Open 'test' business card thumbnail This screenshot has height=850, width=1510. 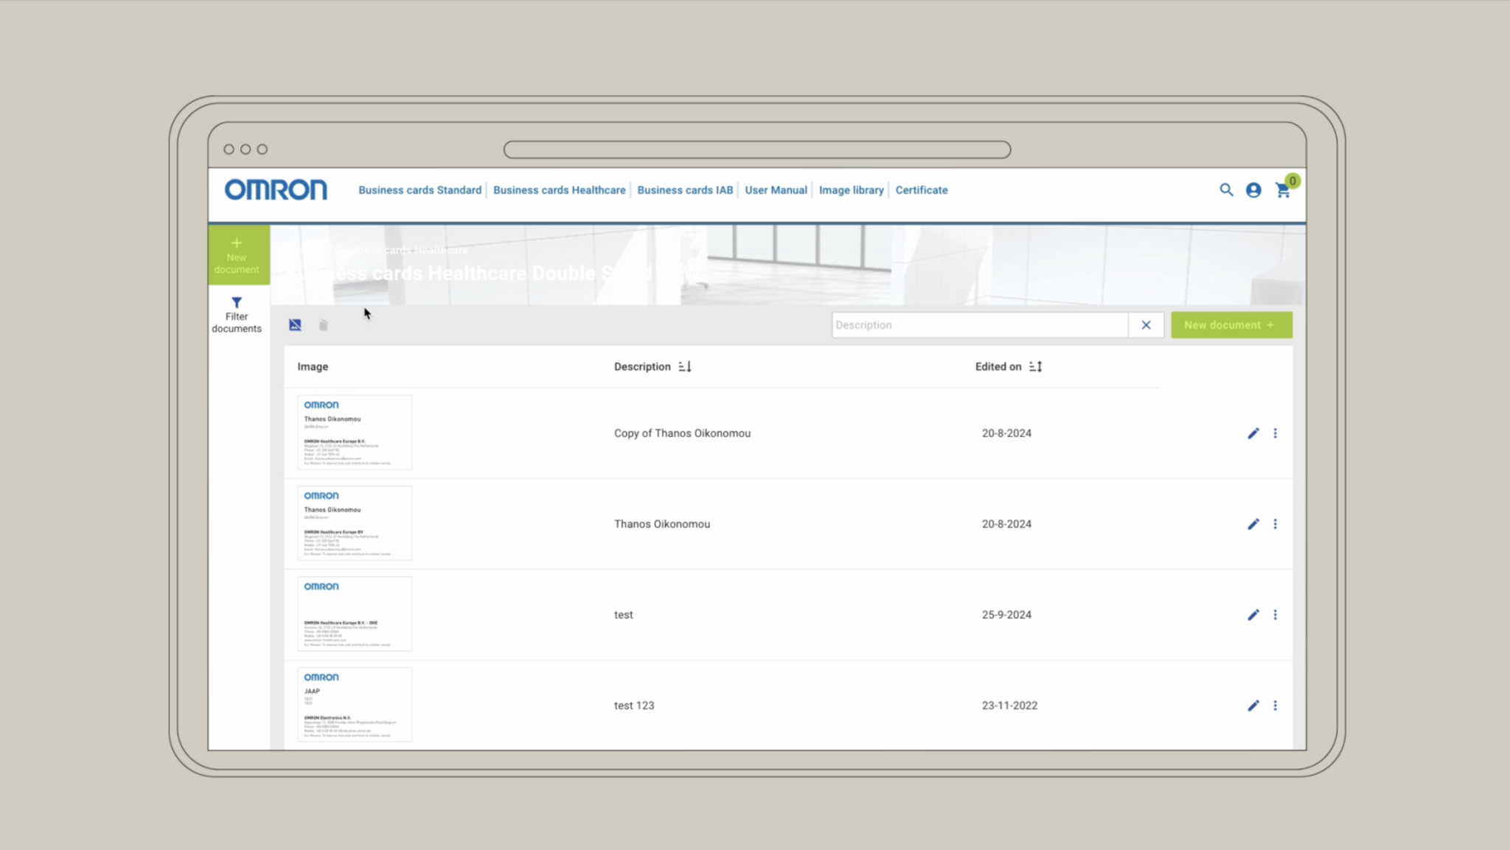pyautogui.click(x=355, y=614)
